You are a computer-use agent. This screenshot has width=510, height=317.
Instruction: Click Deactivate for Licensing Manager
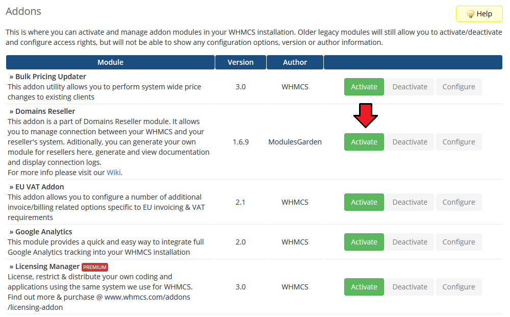[410, 287]
